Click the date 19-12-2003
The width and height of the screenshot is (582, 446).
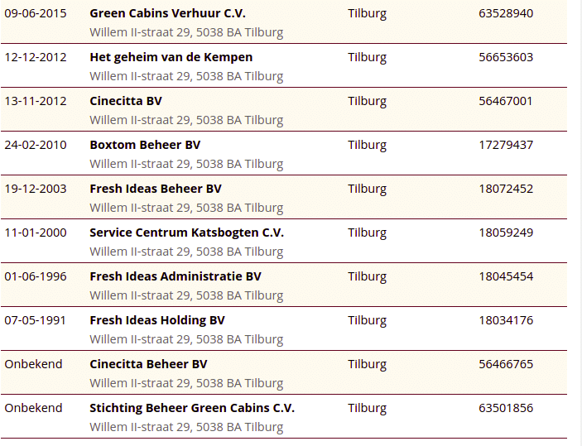(36, 189)
